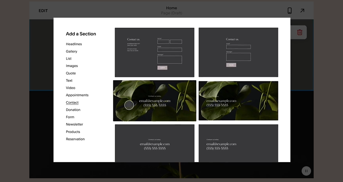Open the Quote section category
Screen dimensions: 343x182
pyautogui.click(x=71, y=73)
